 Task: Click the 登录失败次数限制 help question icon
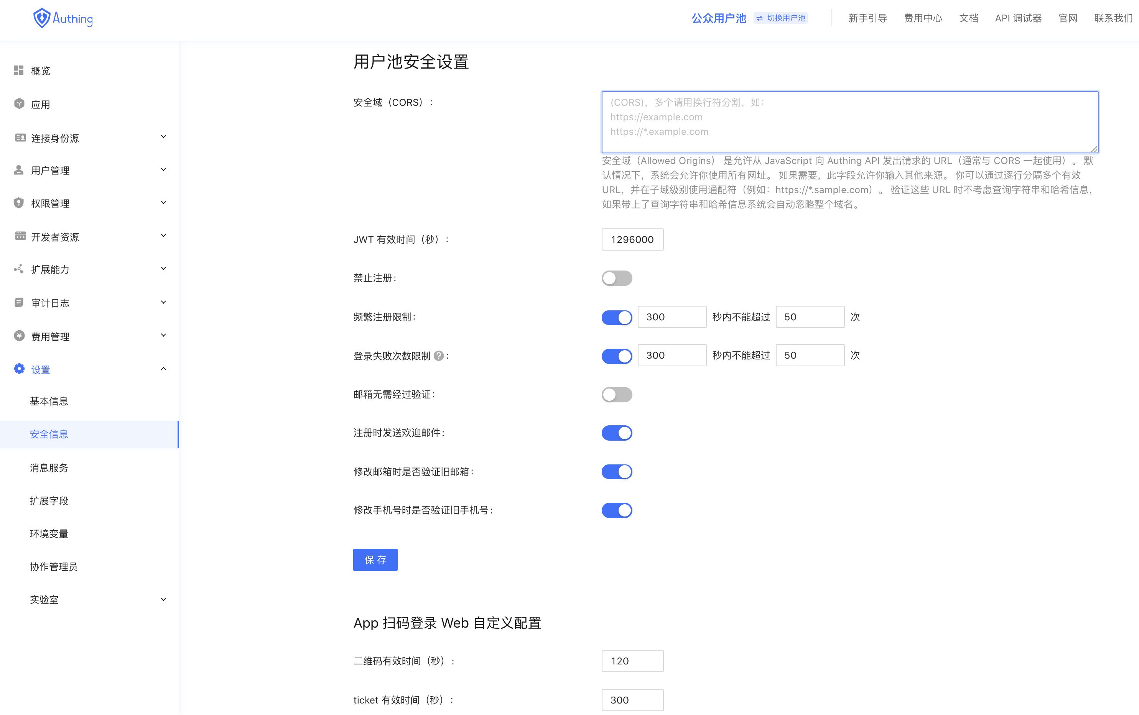439,356
